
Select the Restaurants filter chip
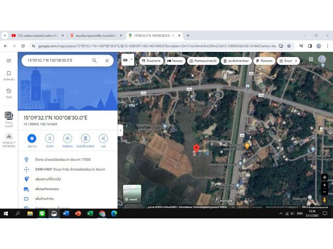pos(151,61)
